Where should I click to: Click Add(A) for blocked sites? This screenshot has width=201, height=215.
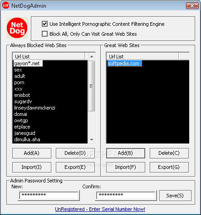click(x=32, y=153)
